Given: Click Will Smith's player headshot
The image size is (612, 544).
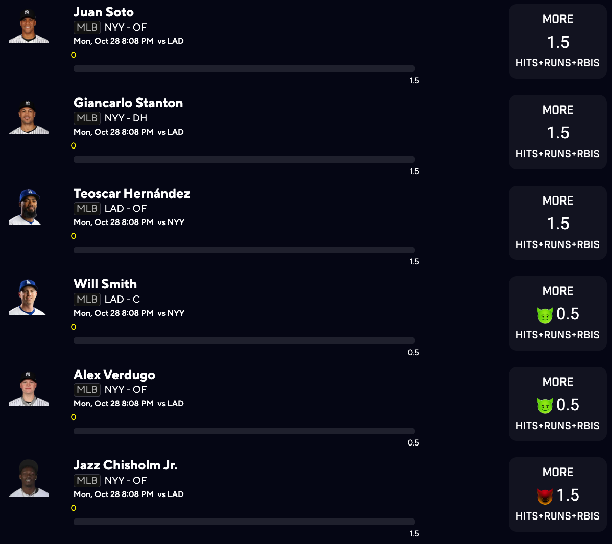Looking at the screenshot, I should pyautogui.click(x=29, y=298).
